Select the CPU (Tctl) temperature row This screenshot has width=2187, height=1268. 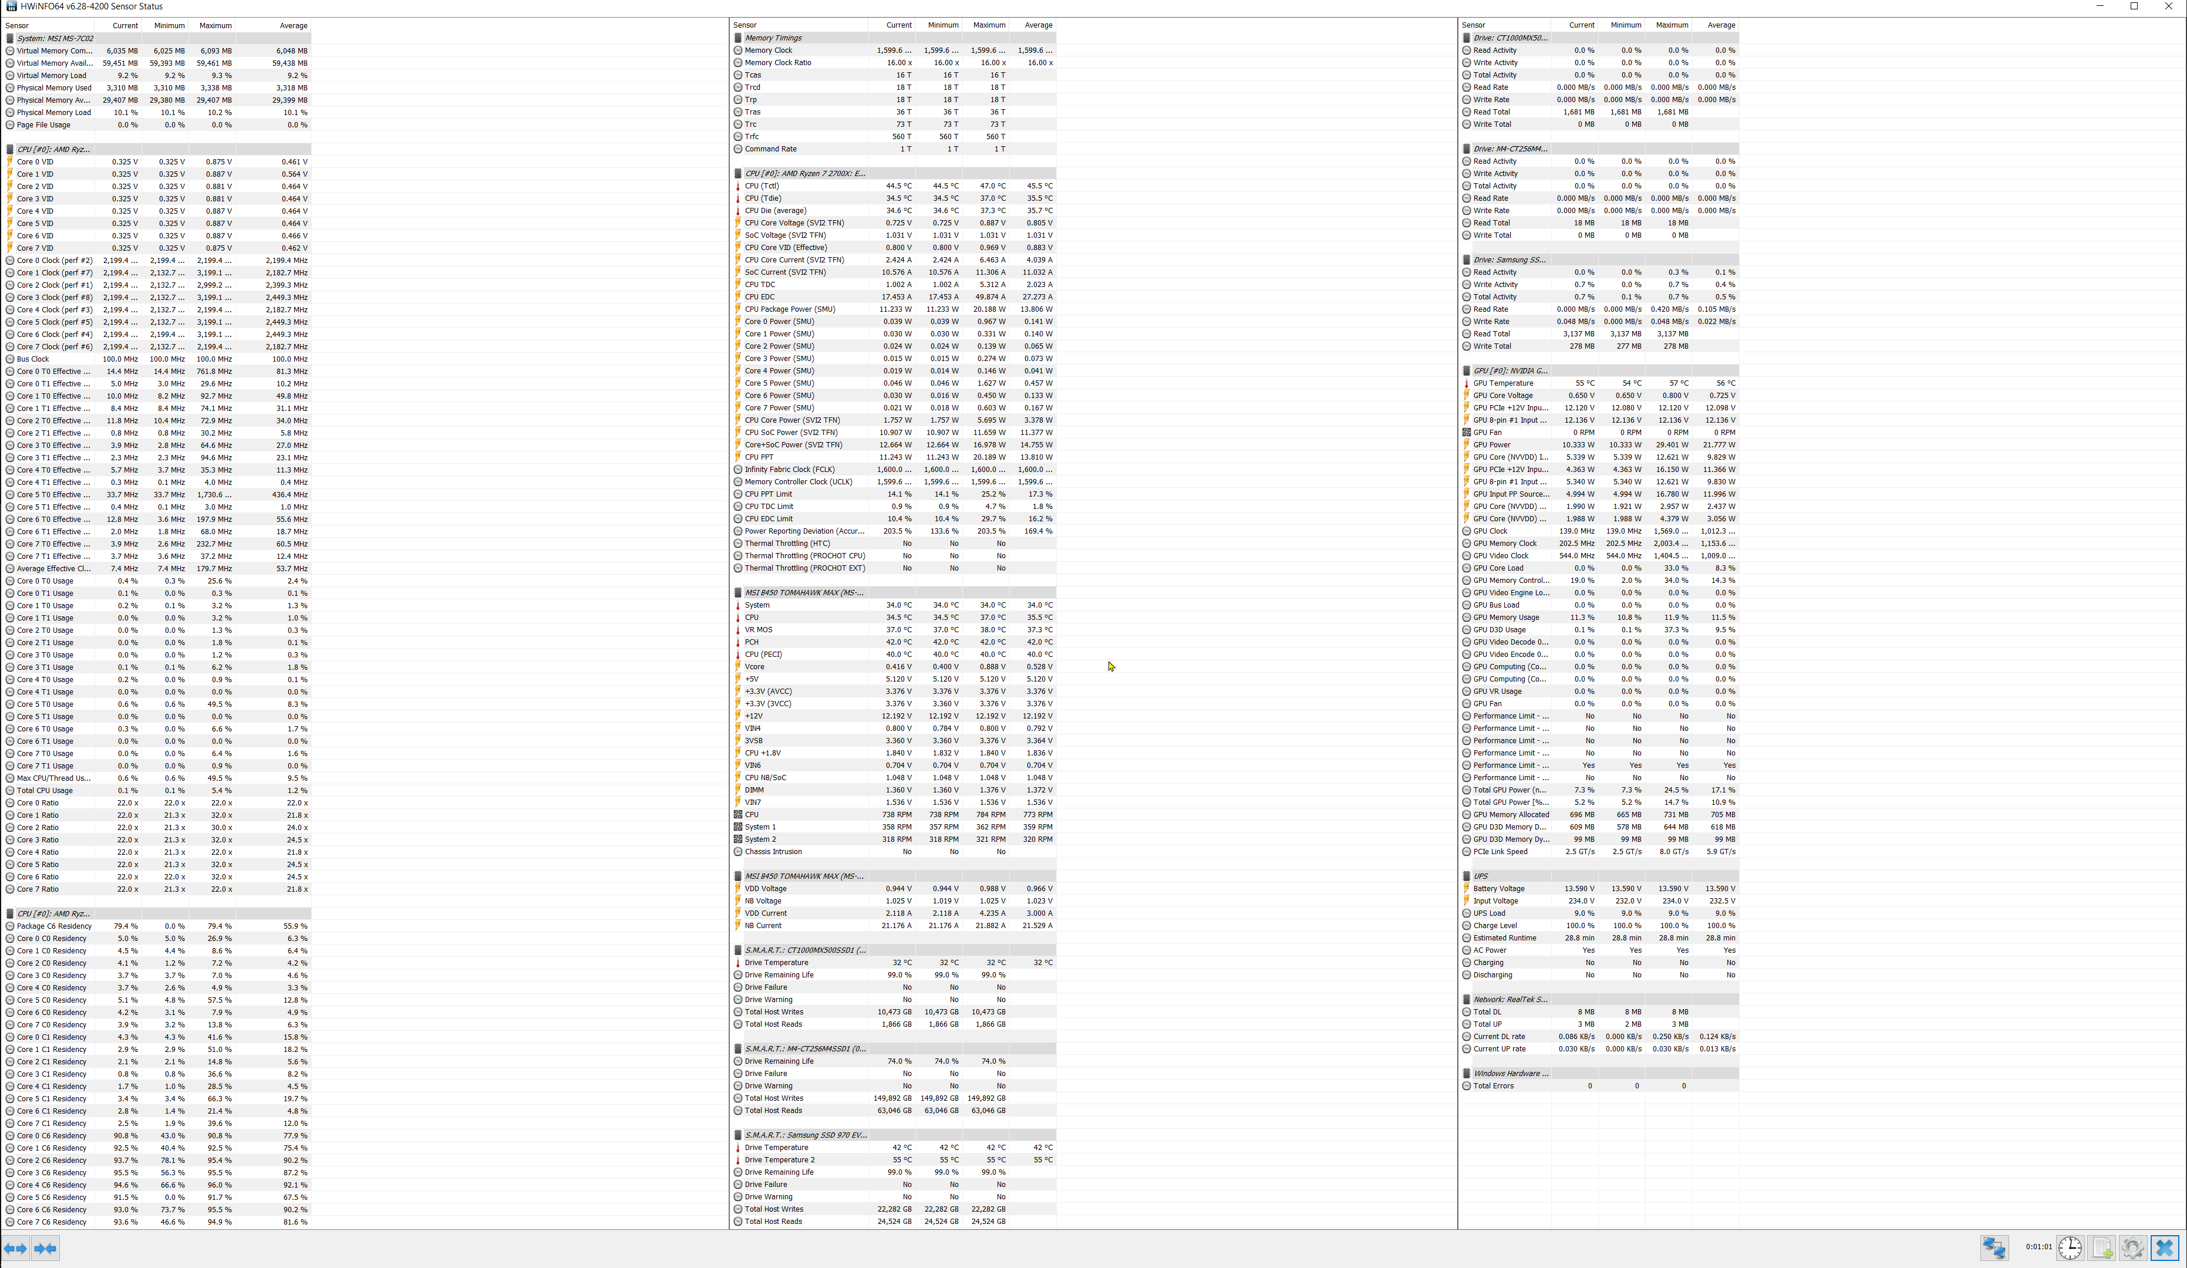[761, 186]
